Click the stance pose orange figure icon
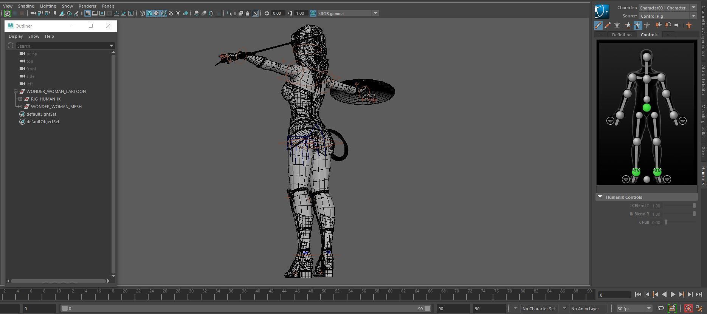The height and width of the screenshot is (314, 707). pyautogui.click(x=689, y=25)
